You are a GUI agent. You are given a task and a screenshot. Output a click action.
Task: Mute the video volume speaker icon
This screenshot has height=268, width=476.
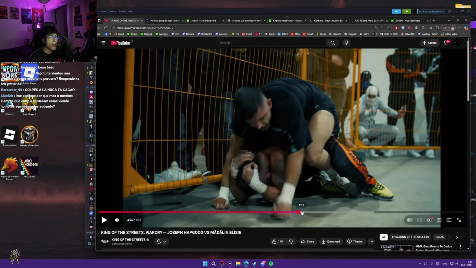(117, 220)
